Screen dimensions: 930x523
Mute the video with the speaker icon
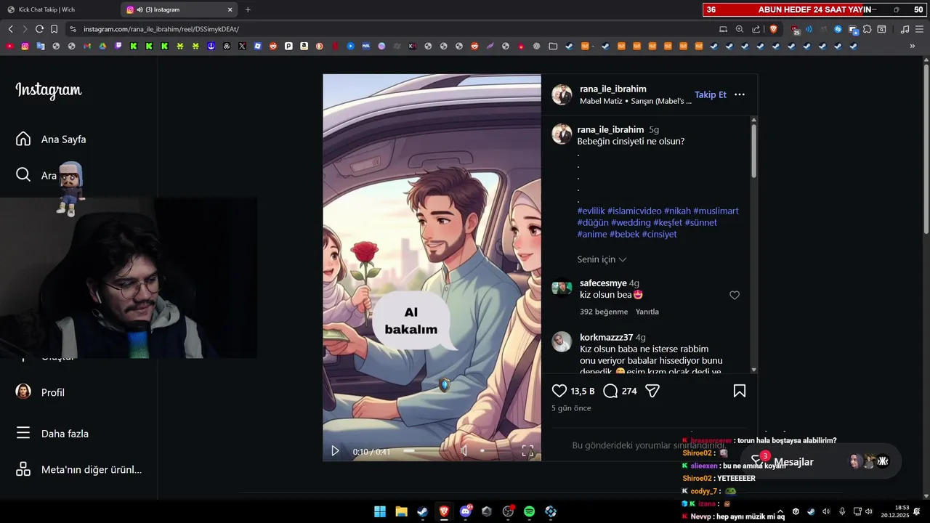[x=464, y=451]
